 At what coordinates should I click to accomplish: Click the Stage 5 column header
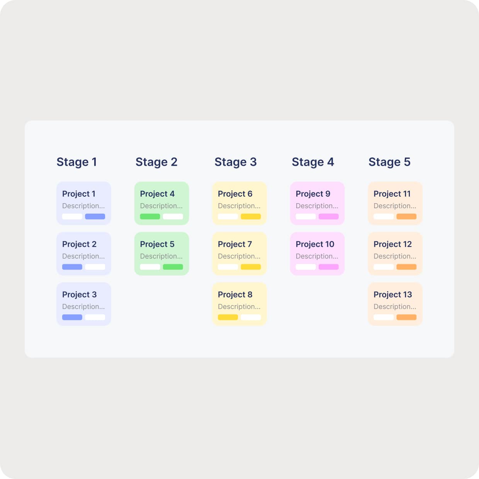[389, 162]
